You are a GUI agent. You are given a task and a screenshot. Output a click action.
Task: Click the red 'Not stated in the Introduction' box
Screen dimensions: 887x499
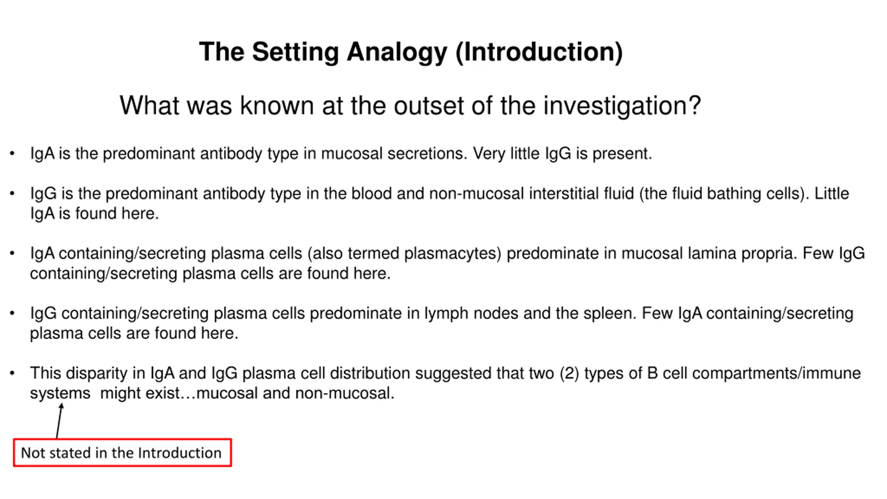(x=122, y=453)
